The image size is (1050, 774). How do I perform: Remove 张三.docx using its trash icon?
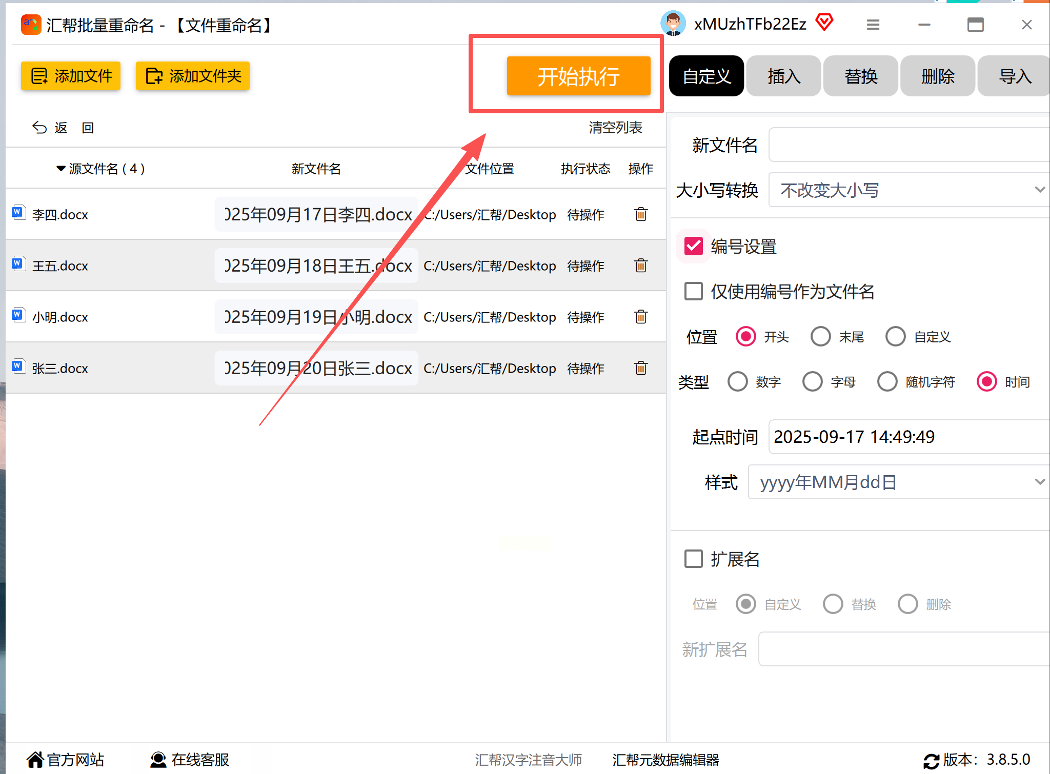tap(640, 368)
